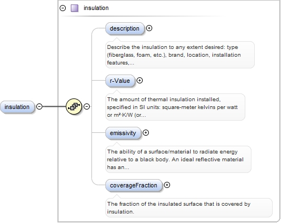Select the r-Value element node

click(x=120, y=81)
